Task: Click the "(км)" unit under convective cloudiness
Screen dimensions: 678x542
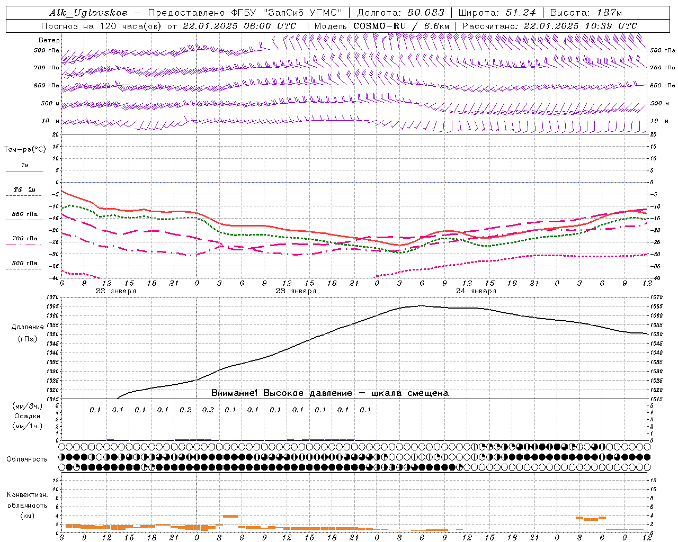Action: point(28,515)
